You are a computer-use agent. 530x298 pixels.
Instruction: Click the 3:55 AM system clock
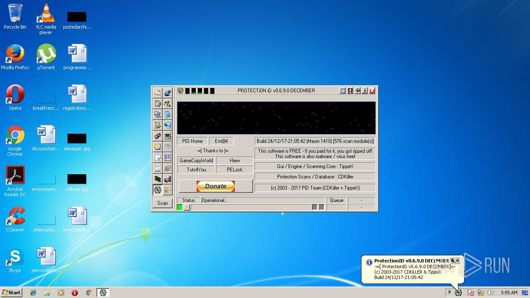click(x=509, y=293)
